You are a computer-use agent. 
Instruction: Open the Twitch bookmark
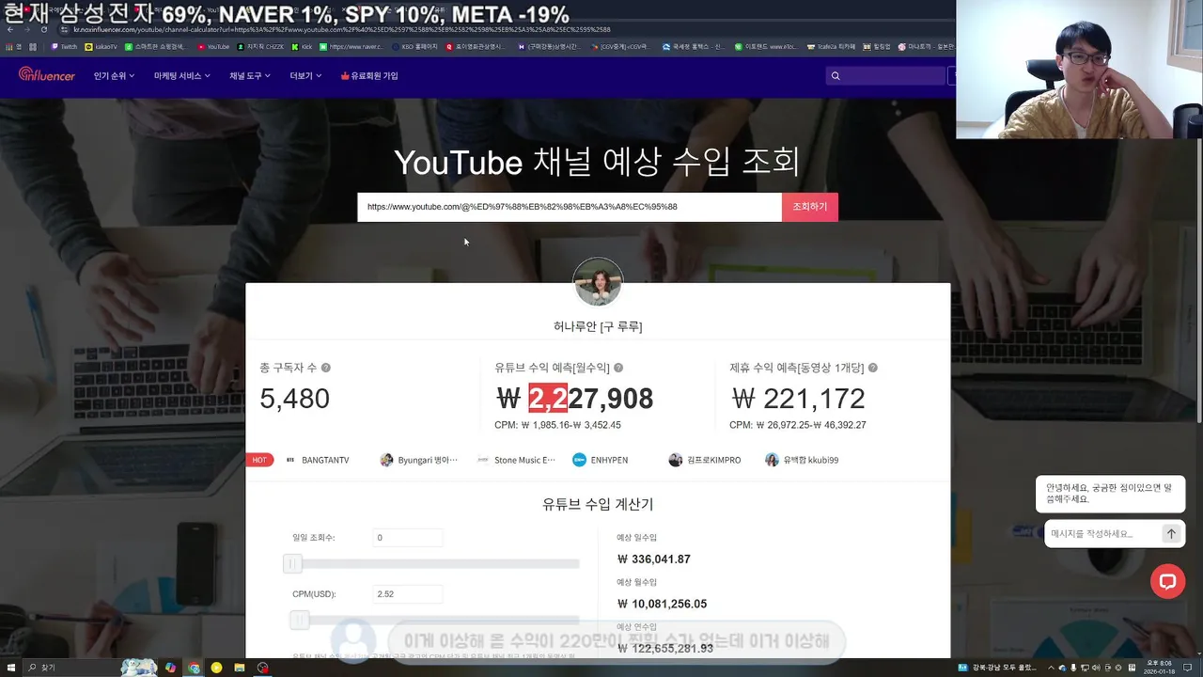tap(64, 46)
